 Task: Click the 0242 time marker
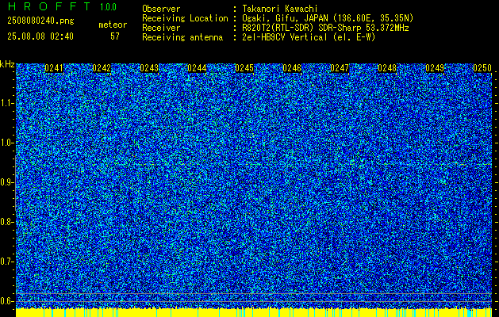102,68
